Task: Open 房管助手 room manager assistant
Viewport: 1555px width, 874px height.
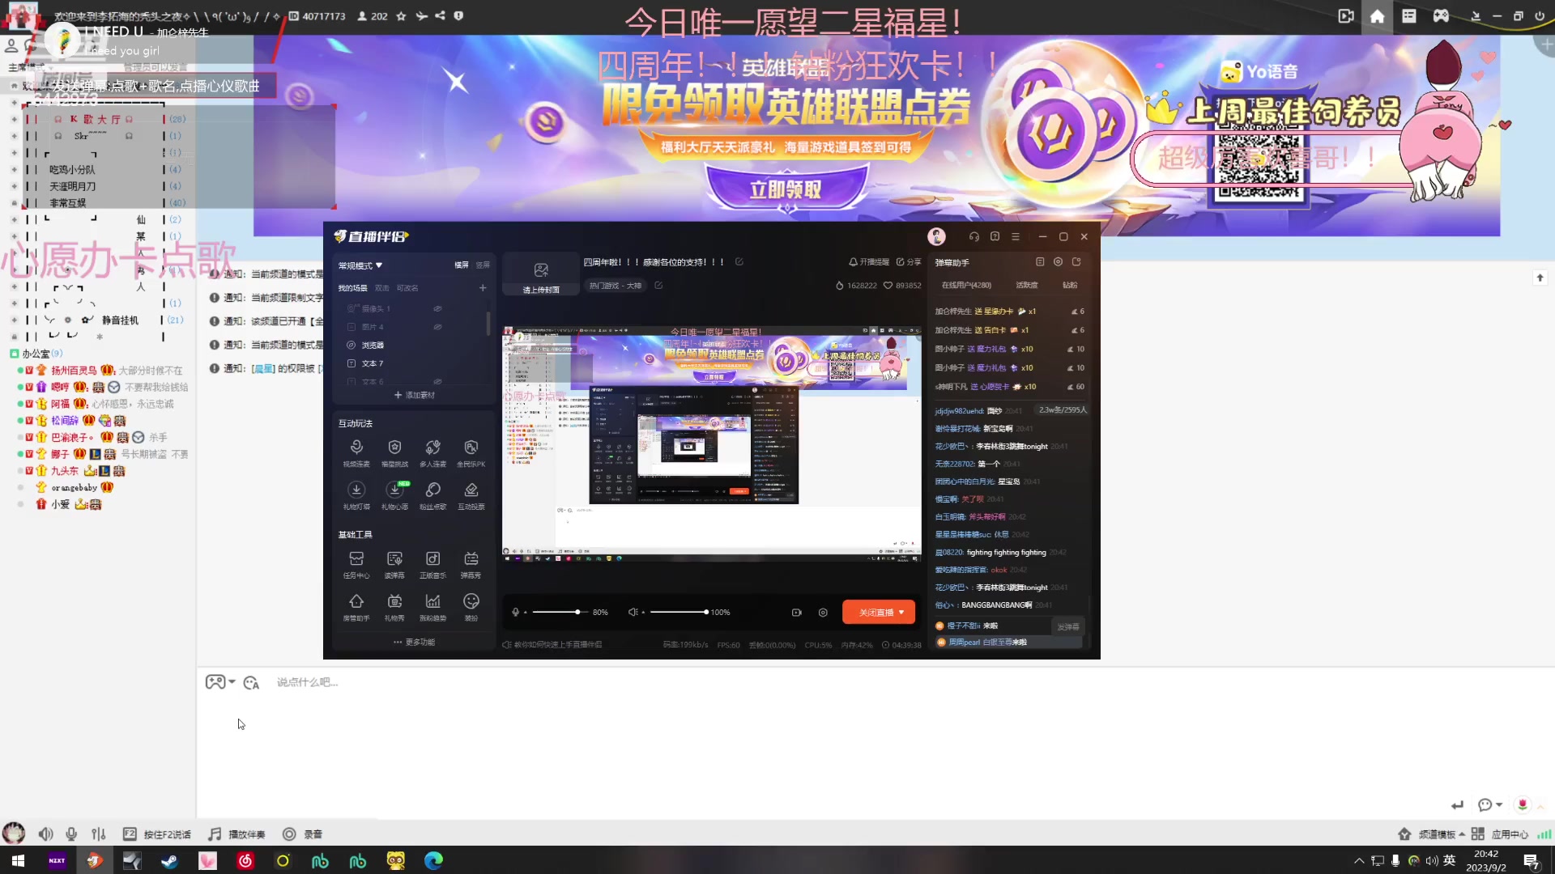Action: tap(356, 608)
